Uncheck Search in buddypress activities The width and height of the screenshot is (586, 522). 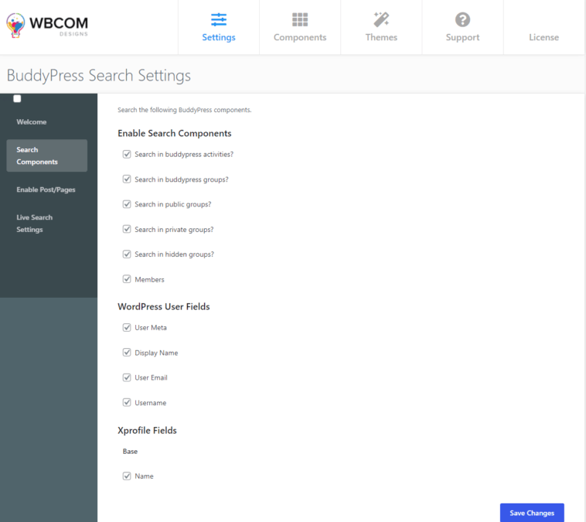pos(127,154)
